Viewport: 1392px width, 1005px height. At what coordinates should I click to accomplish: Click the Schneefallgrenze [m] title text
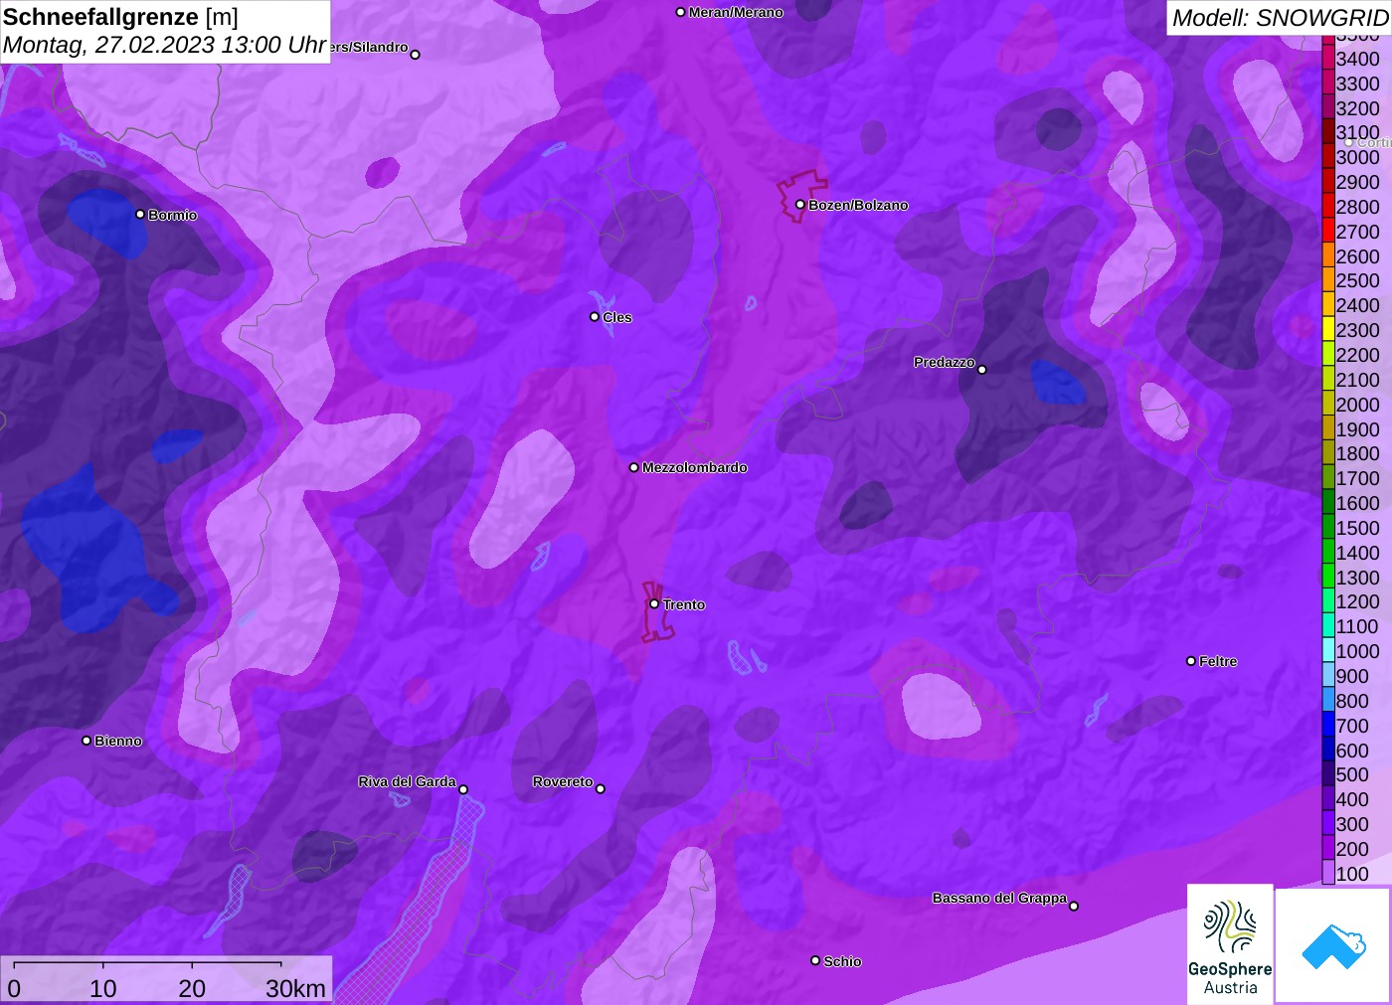tap(120, 17)
